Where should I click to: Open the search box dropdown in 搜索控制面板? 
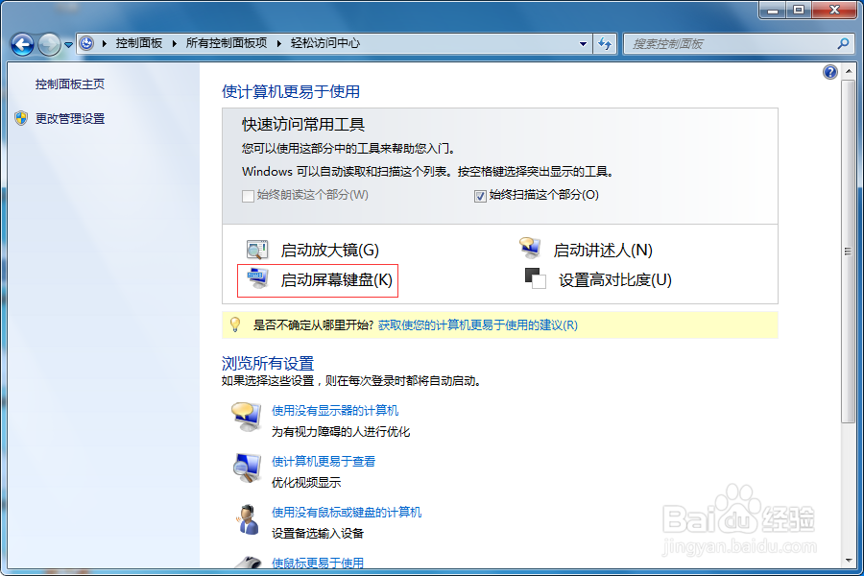click(842, 43)
